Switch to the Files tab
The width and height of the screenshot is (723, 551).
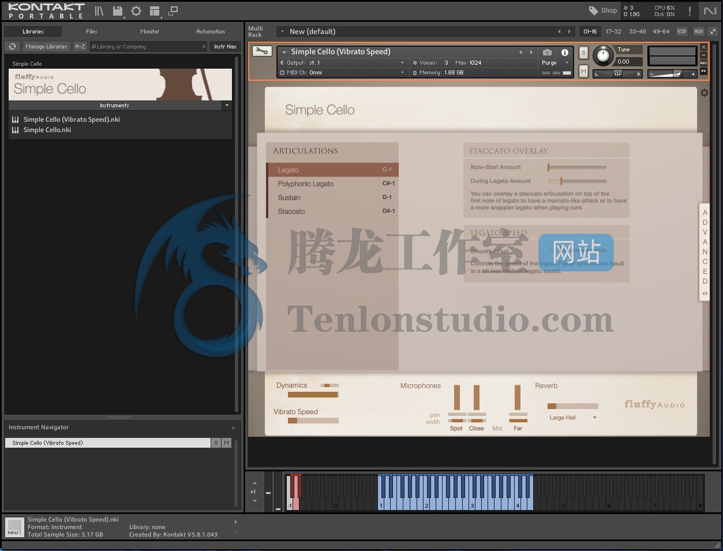coord(92,32)
